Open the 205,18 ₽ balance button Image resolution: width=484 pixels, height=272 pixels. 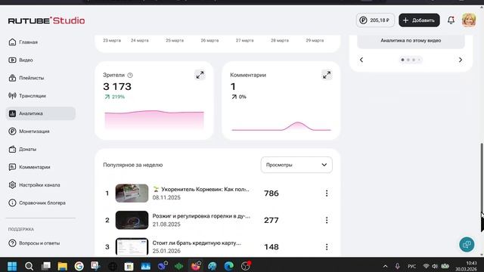pyautogui.click(x=375, y=20)
